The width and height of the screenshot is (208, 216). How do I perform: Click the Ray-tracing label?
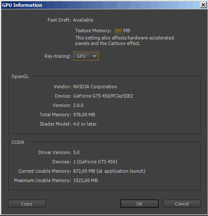(58, 56)
